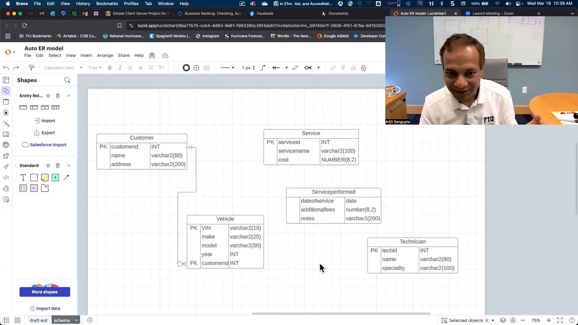Select the Text shape in Standard library
578x325 pixels.
click(x=23, y=177)
